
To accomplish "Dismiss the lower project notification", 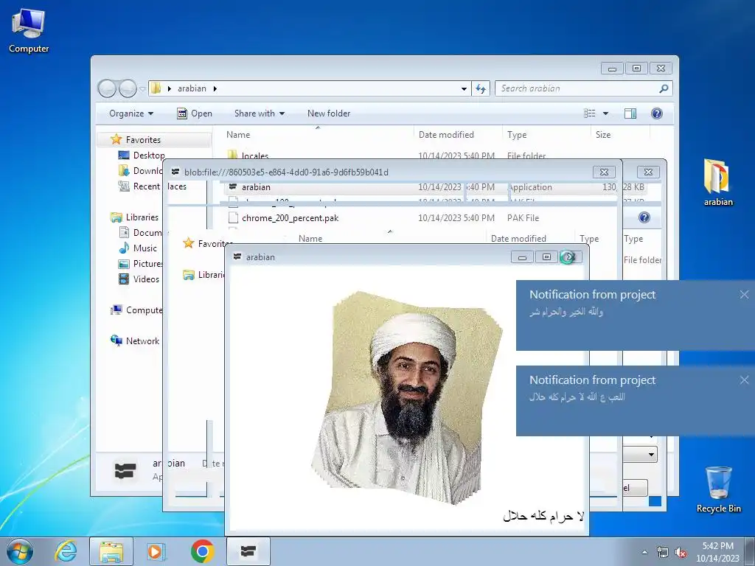I will click(x=744, y=380).
